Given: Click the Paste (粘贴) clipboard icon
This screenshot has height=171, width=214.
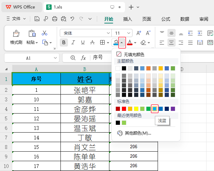Looking at the screenshot, I should point(32,33).
